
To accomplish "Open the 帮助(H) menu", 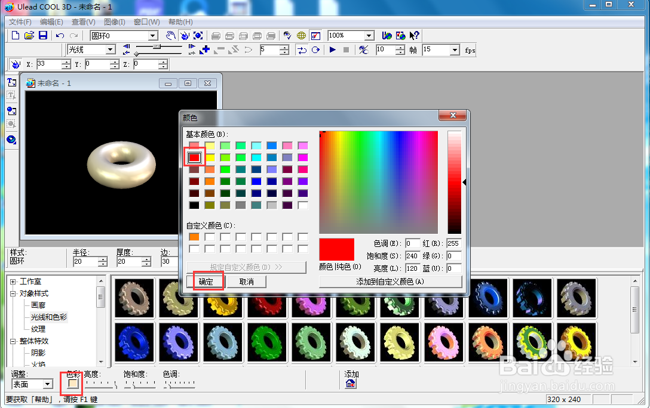I will pos(180,22).
